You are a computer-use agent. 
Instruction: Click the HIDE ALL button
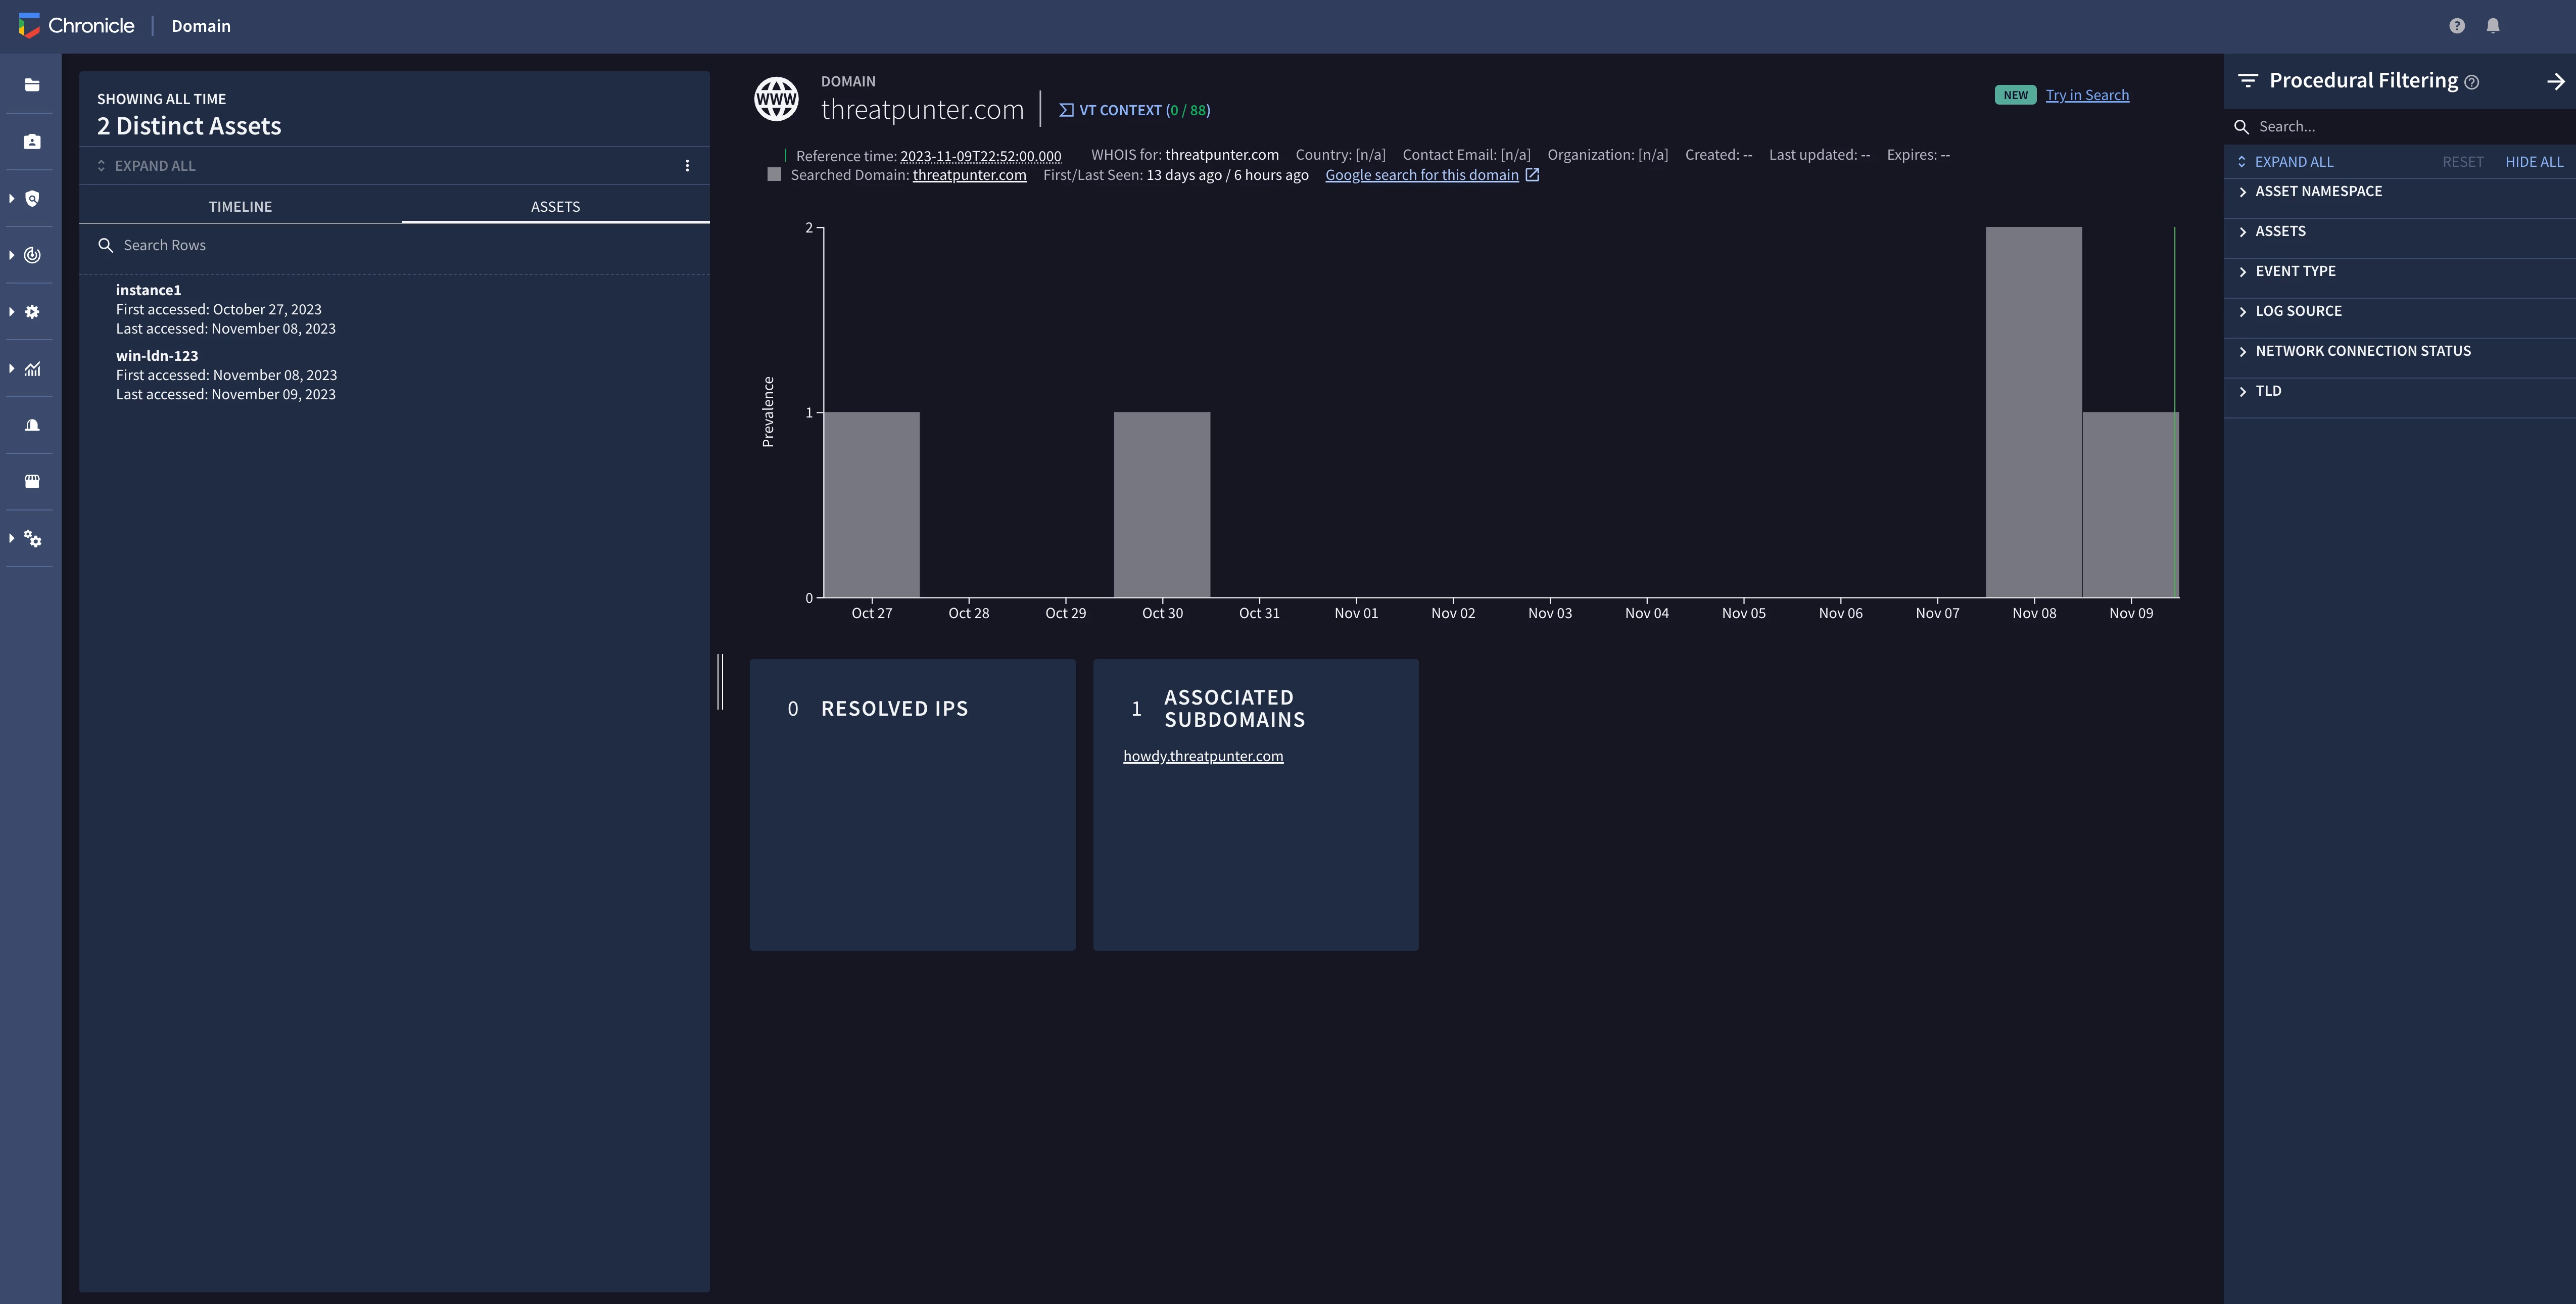pyautogui.click(x=2534, y=162)
